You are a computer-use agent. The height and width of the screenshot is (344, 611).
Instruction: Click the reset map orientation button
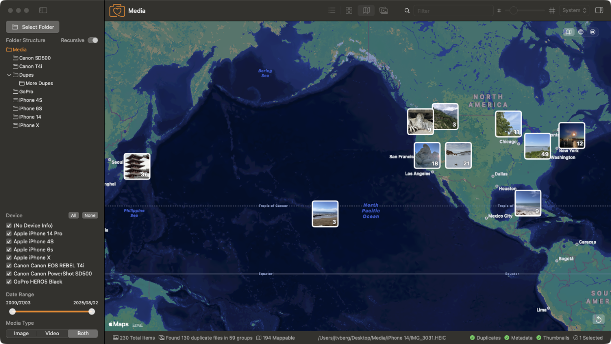click(598, 319)
